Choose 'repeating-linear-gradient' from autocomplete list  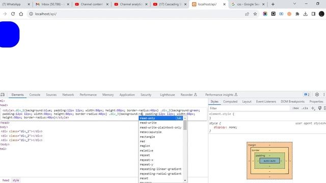[161, 169]
